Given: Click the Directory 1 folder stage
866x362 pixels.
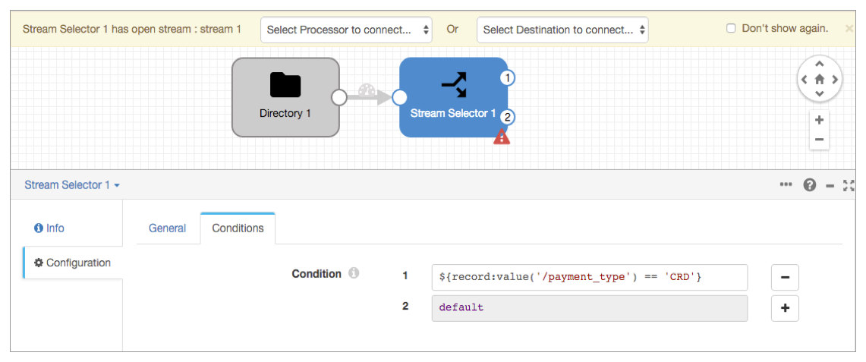Looking at the screenshot, I should pyautogui.click(x=285, y=97).
